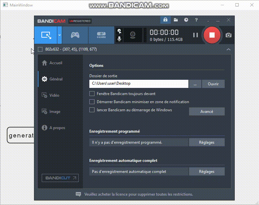Screen dimensions: 259x205
Task: Enable lancer Bandicam au démarrage de Windows
Action: pyautogui.click(x=92, y=110)
